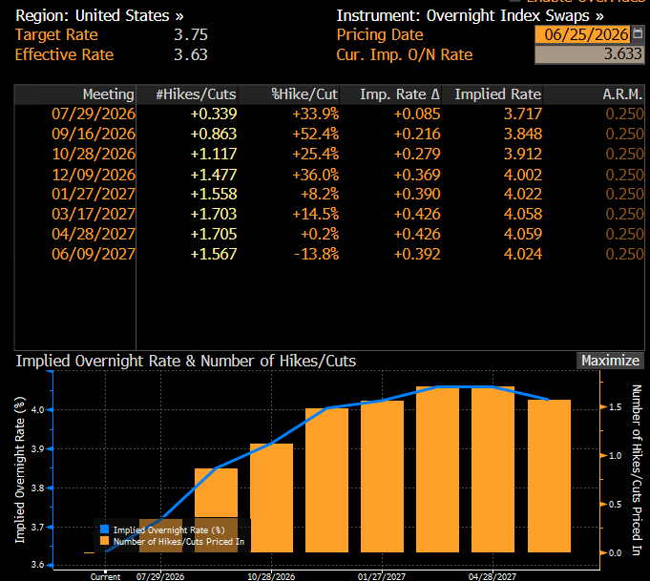Click the +52.4% hike probability
Image resolution: width=650 pixels, height=581 pixels.
pyautogui.click(x=316, y=134)
